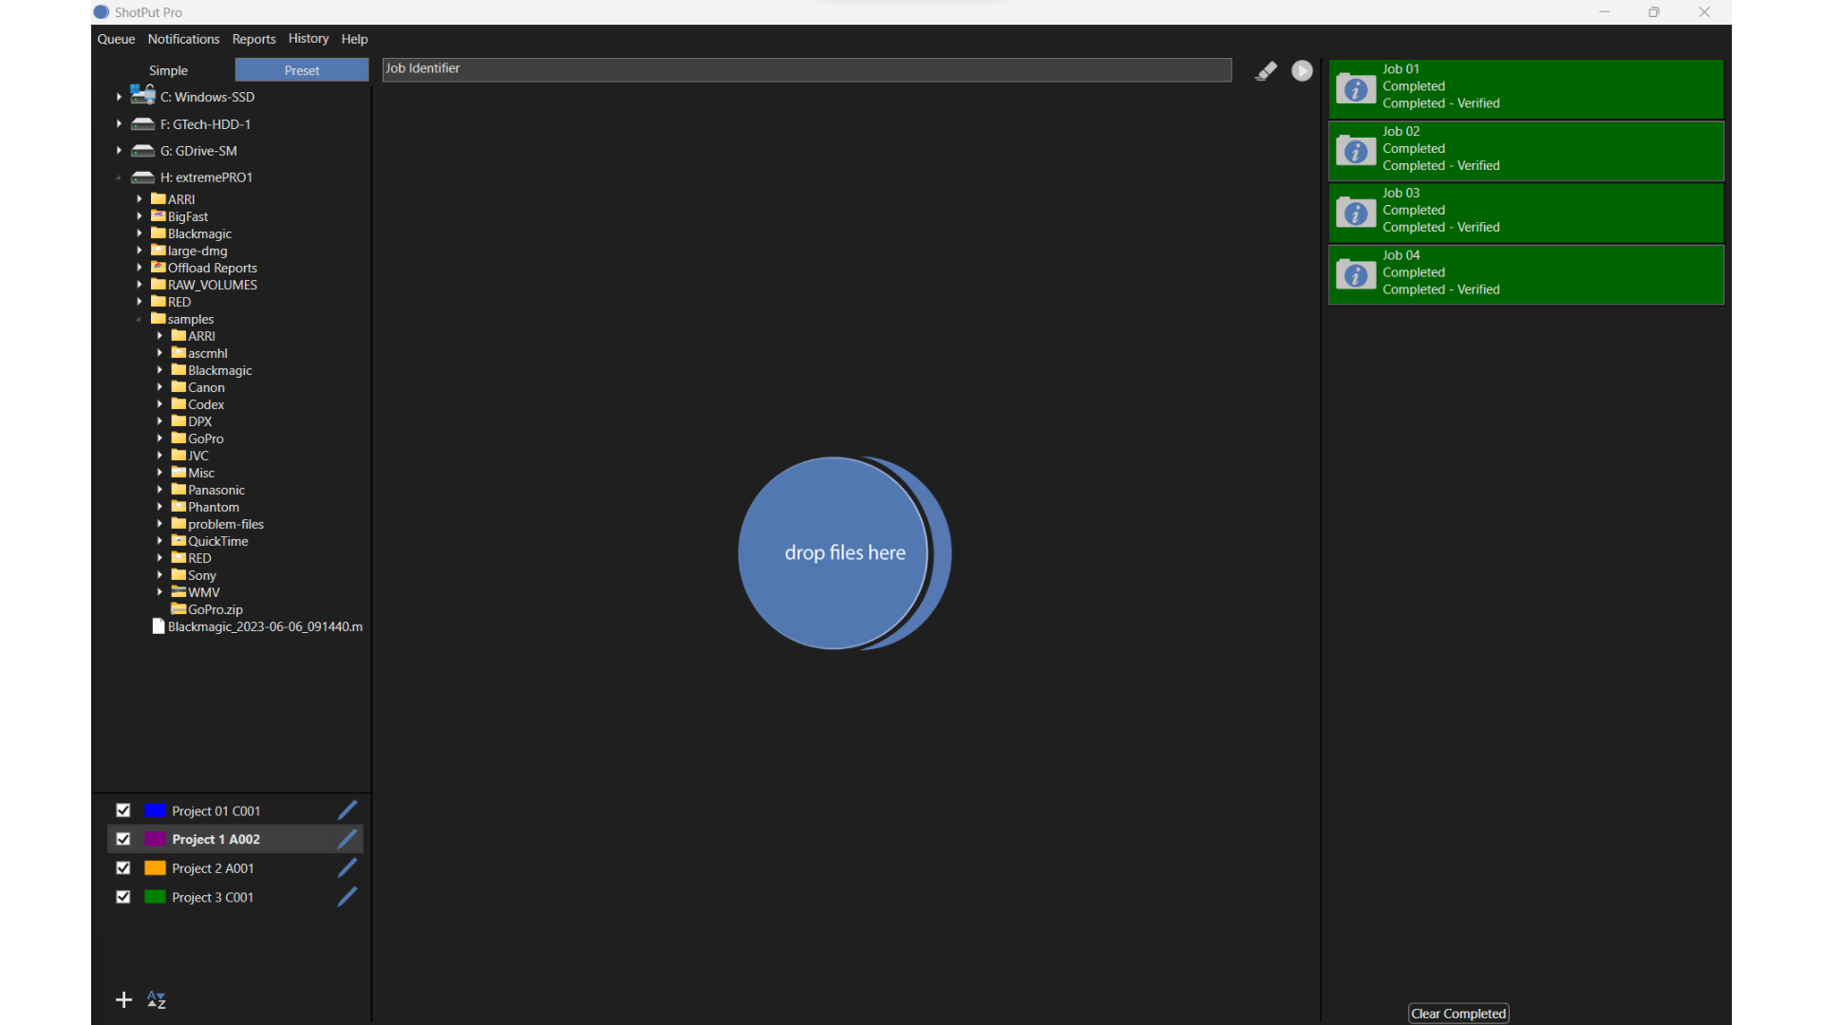Click the clear Job Identifier eraser icon
This screenshot has width=1823, height=1025.
click(x=1267, y=70)
